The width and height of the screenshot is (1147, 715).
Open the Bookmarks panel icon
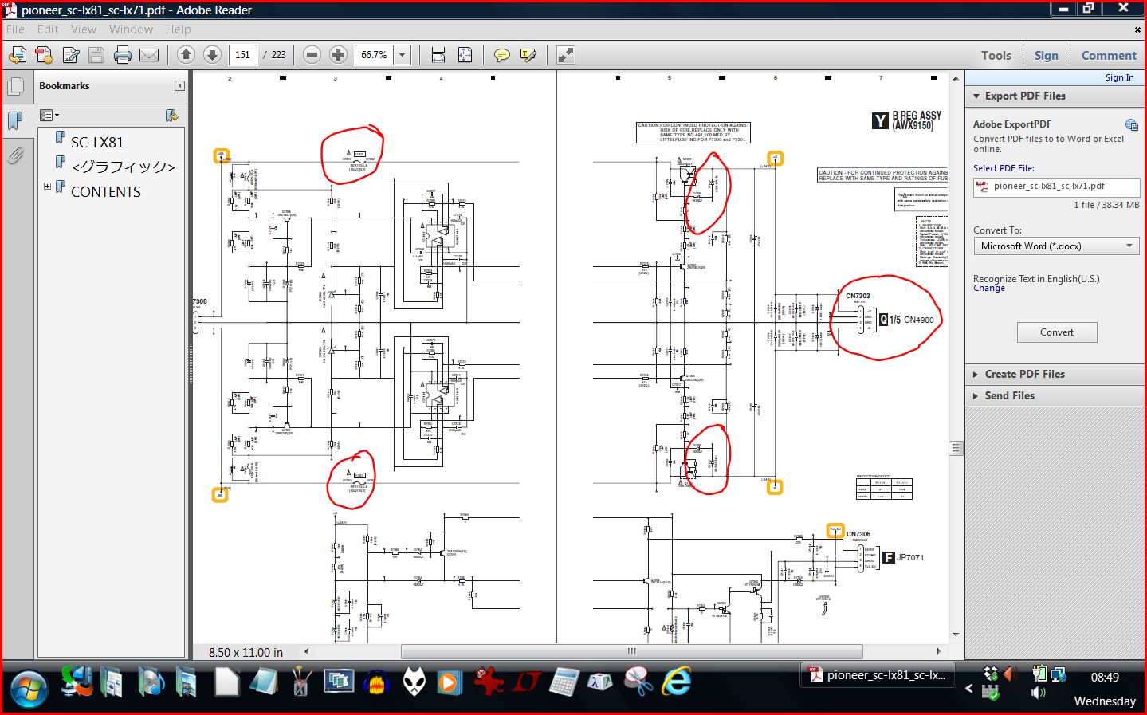[15, 120]
